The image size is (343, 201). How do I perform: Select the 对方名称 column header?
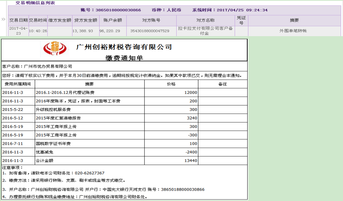[205, 21]
